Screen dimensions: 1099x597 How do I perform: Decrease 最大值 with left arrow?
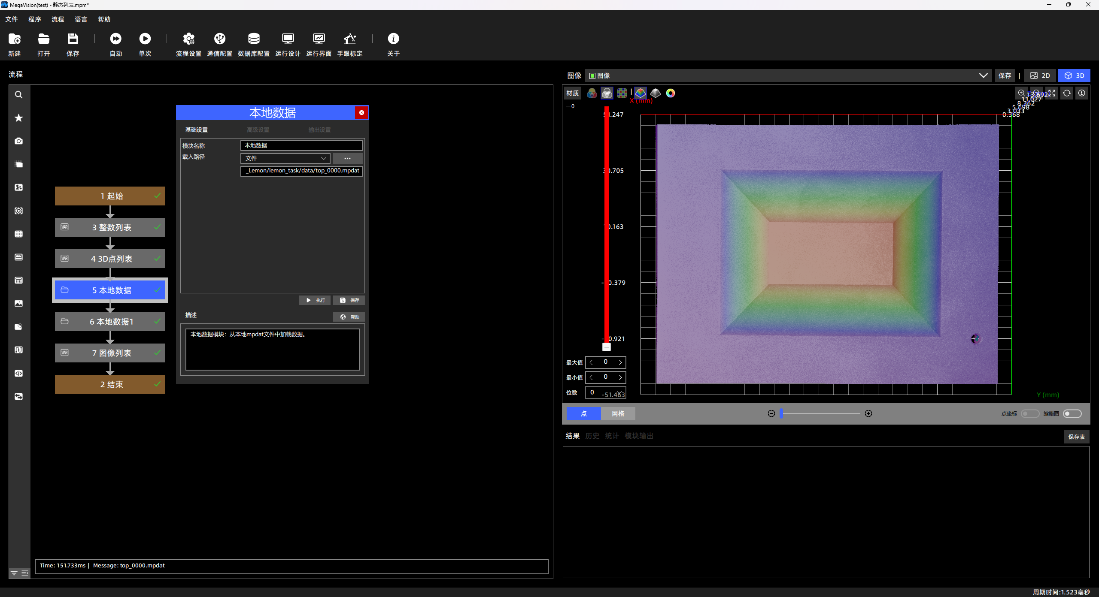point(592,363)
